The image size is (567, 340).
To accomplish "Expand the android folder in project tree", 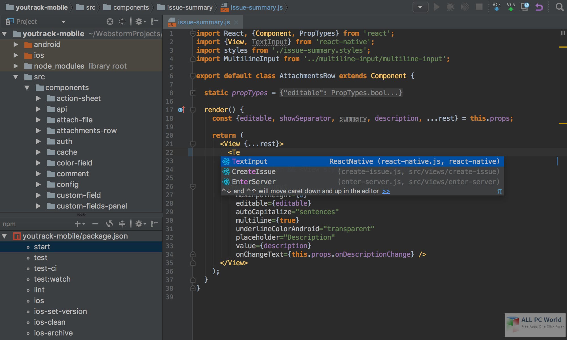I will [15, 45].
